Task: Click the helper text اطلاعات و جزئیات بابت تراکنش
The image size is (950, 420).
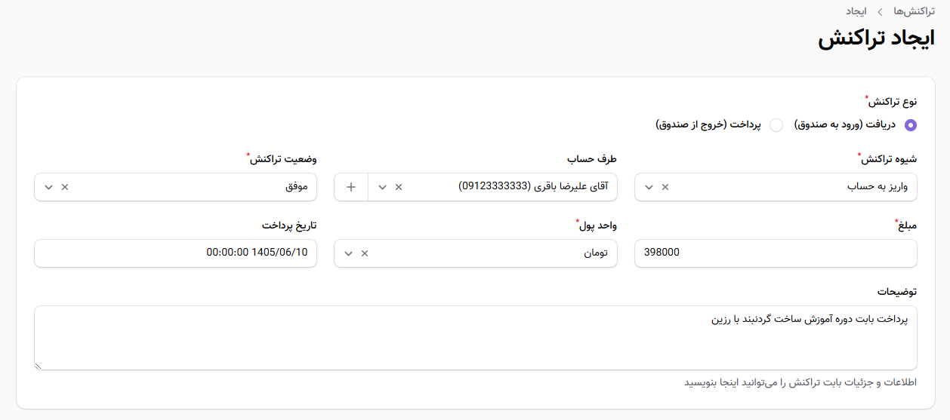Action: pos(801,382)
